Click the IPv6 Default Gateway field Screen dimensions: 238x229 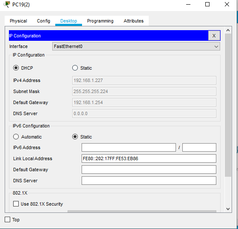(x=149, y=170)
